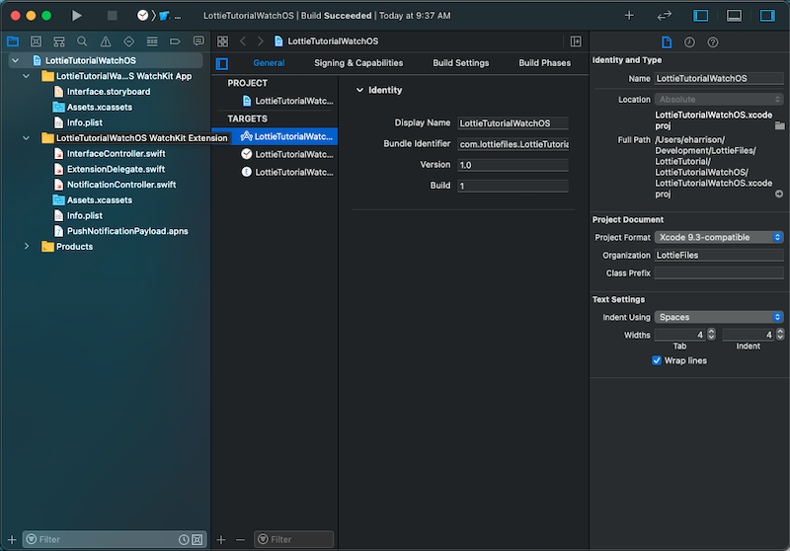Viewport: 790px width, 551px height.
Task: Open the Test navigator diamond icon
Action: (129, 41)
